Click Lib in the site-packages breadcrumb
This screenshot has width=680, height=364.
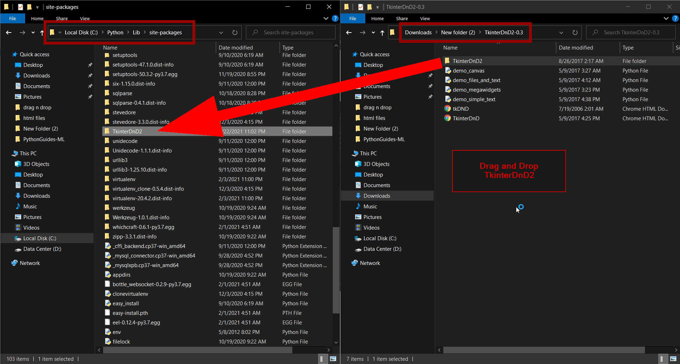136,33
